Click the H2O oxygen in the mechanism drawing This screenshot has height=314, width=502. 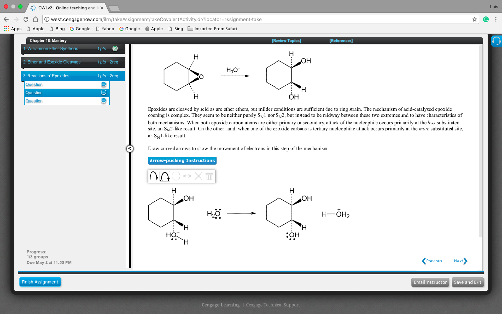point(217,214)
